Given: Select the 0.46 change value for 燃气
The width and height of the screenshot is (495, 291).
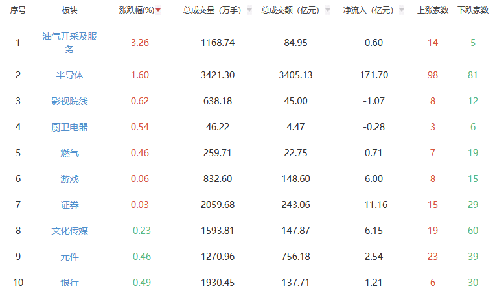Looking at the screenshot, I should click(x=140, y=153).
